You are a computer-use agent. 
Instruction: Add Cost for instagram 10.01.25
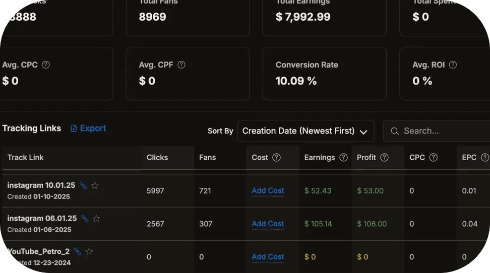pyautogui.click(x=268, y=191)
